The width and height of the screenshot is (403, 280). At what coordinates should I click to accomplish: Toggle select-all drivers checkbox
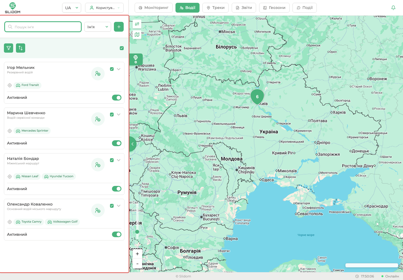click(122, 48)
